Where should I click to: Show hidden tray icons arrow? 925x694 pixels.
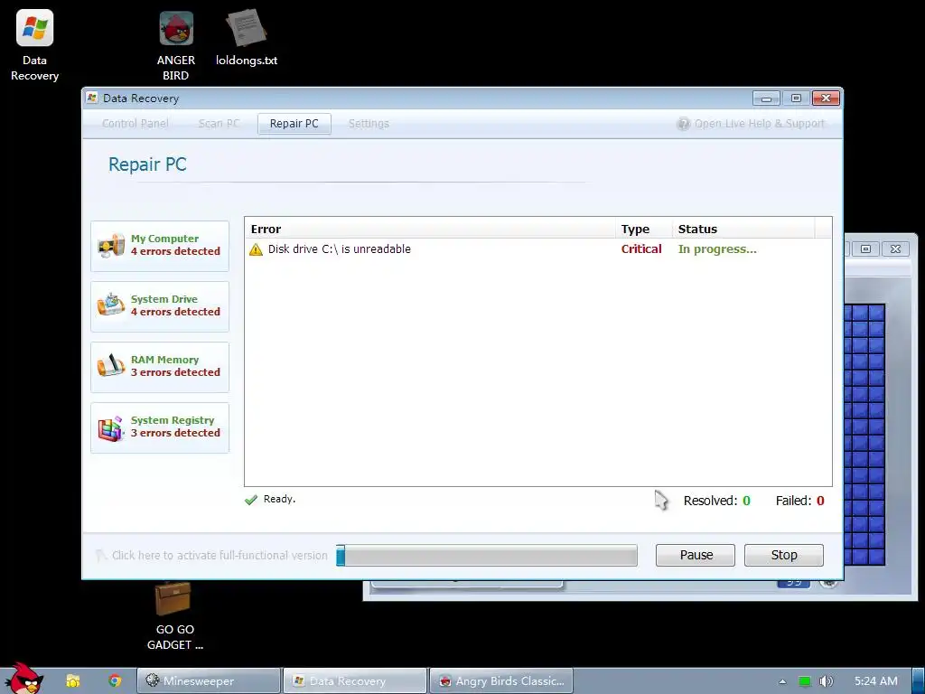click(x=782, y=681)
